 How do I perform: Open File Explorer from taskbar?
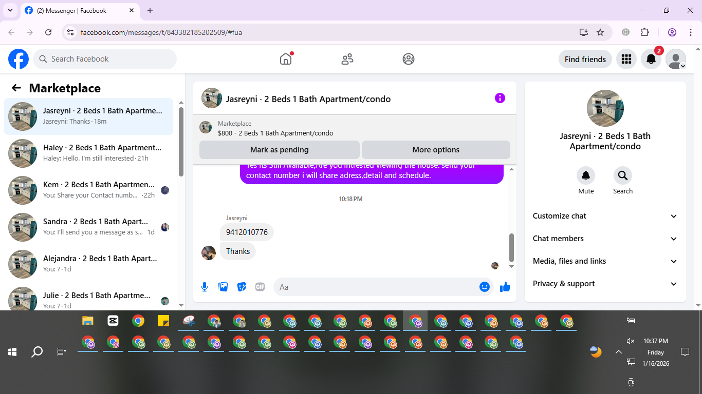(88, 321)
